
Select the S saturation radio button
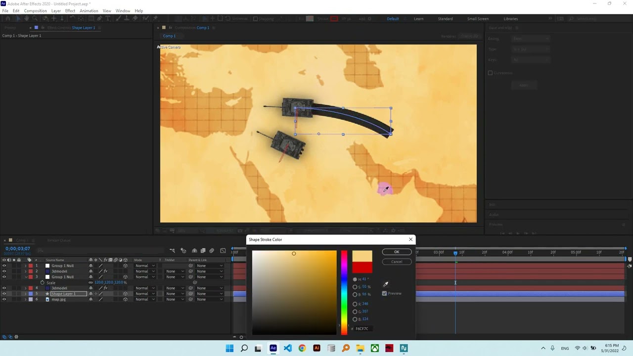coord(355,287)
